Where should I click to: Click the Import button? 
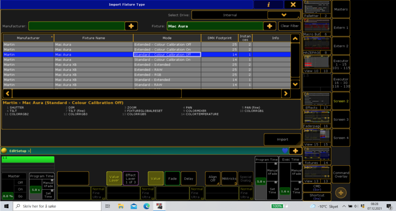click(282, 139)
